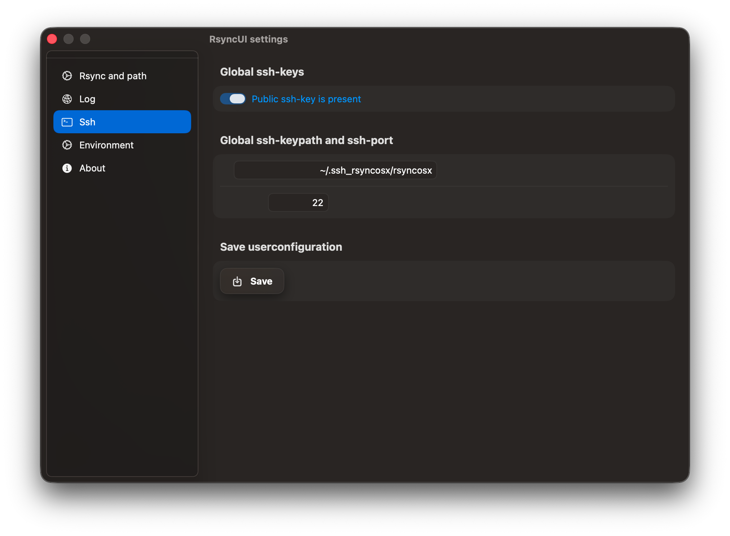Click the "Public ssh-key is present" label
Screen dimensions: 730x536
[x=306, y=99]
